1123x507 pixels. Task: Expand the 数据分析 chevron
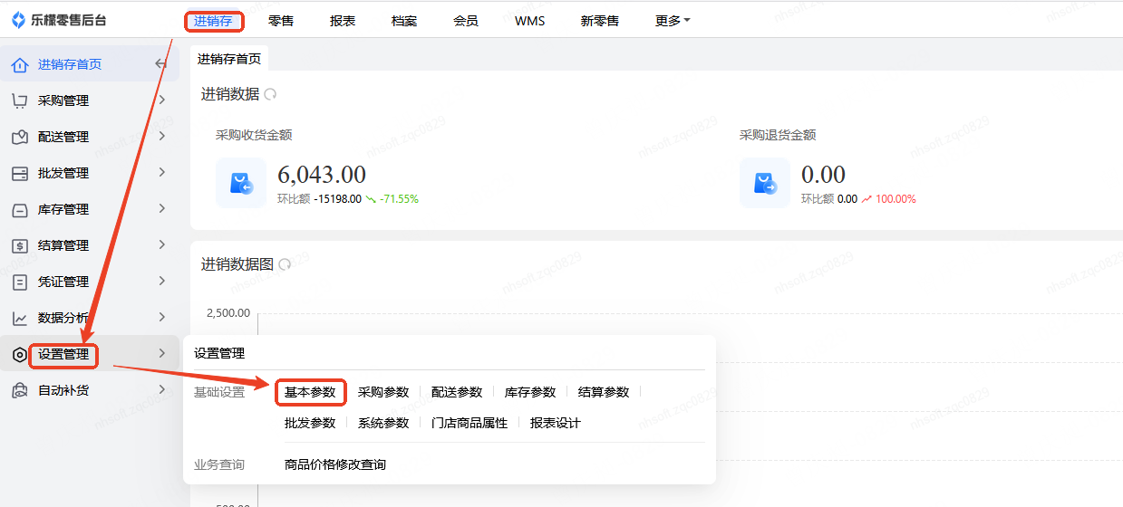pos(162,317)
